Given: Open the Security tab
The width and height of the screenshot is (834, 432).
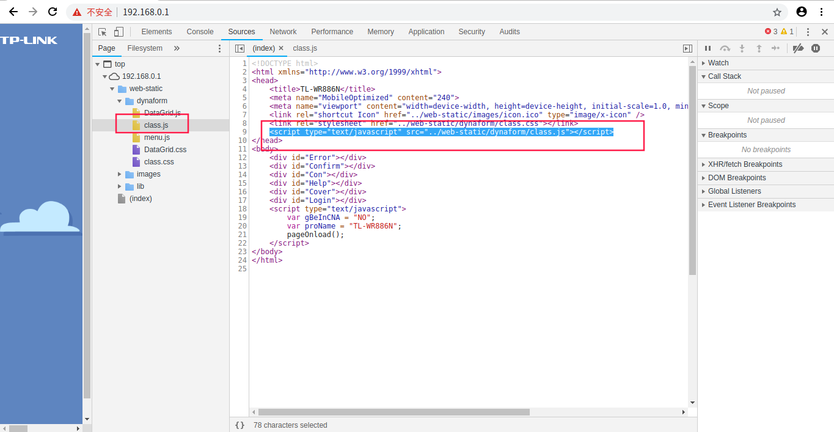Looking at the screenshot, I should [472, 32].
